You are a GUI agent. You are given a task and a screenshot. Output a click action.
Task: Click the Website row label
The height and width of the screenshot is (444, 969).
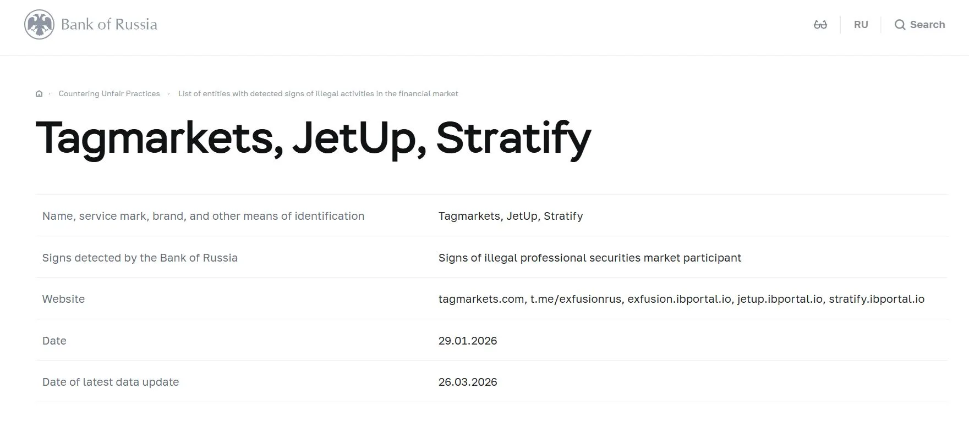pos(63,299)
